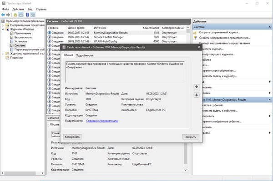
Task: Click the Event Viewer root node icon
Action: pyautogui.click(x=3, y=21)
